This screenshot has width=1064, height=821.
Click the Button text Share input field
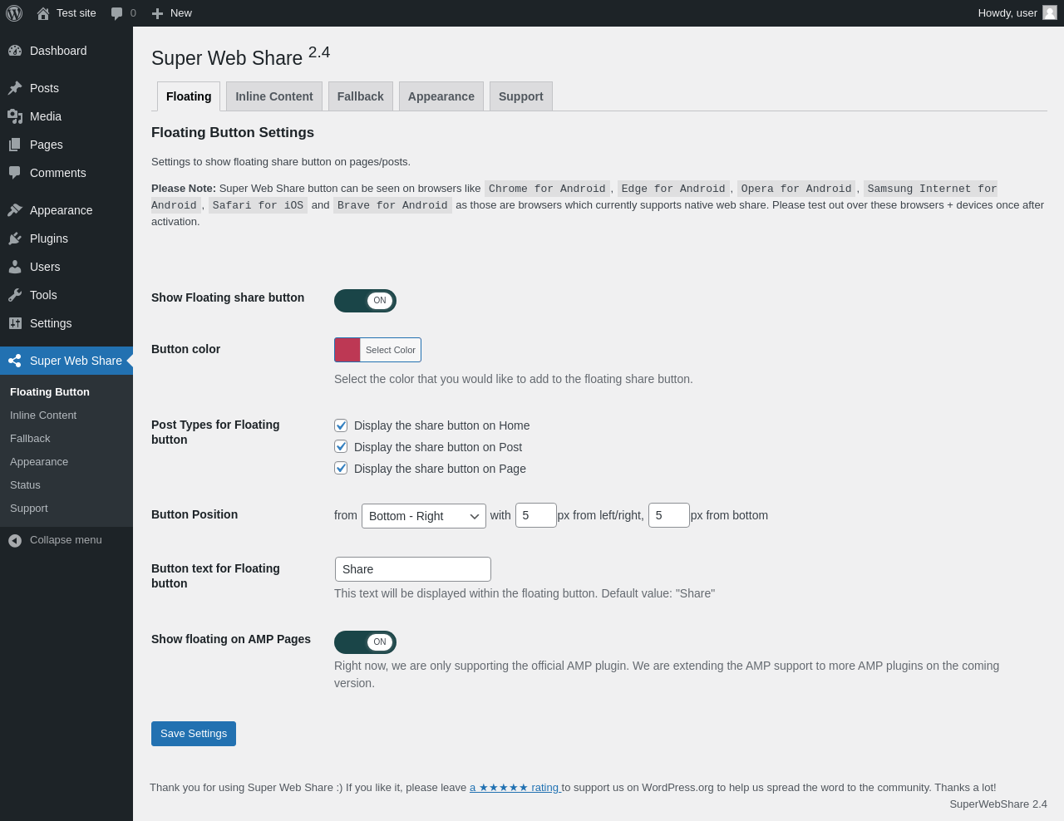(x=413, y=569)
